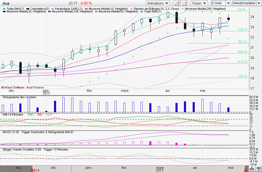Click Moyenne Mobile(200, Weighted) legend entry
Image resolution: width=262 pixels, height=172 pixels.
[x=204, y=9]
